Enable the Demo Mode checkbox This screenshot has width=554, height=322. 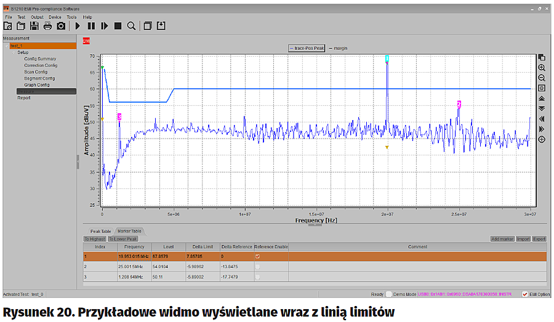point(388,294)
